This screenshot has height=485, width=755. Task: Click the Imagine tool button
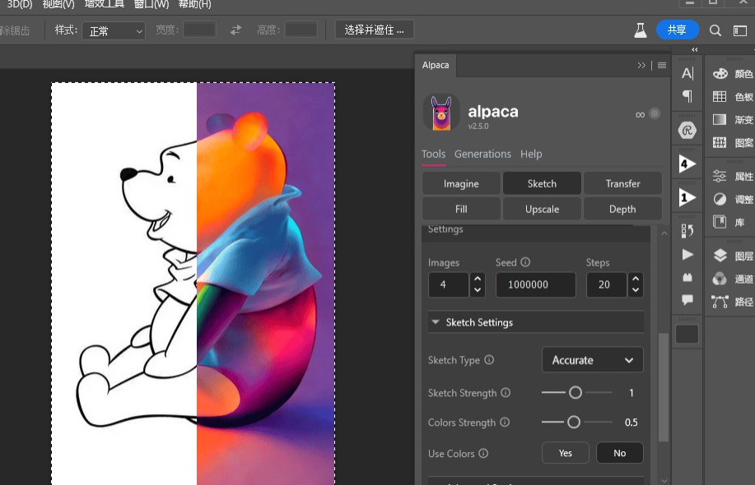[x=461, y=183]
